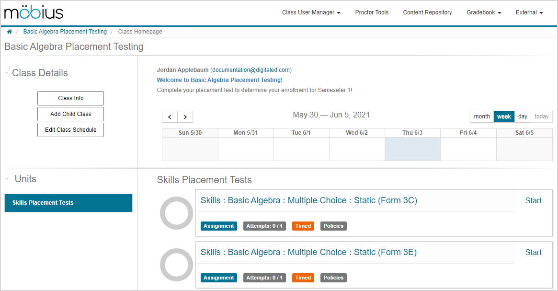Open Proctor Tools menu item
The image size is (558, 291).
pyautogui.click(x=372, y=12)
